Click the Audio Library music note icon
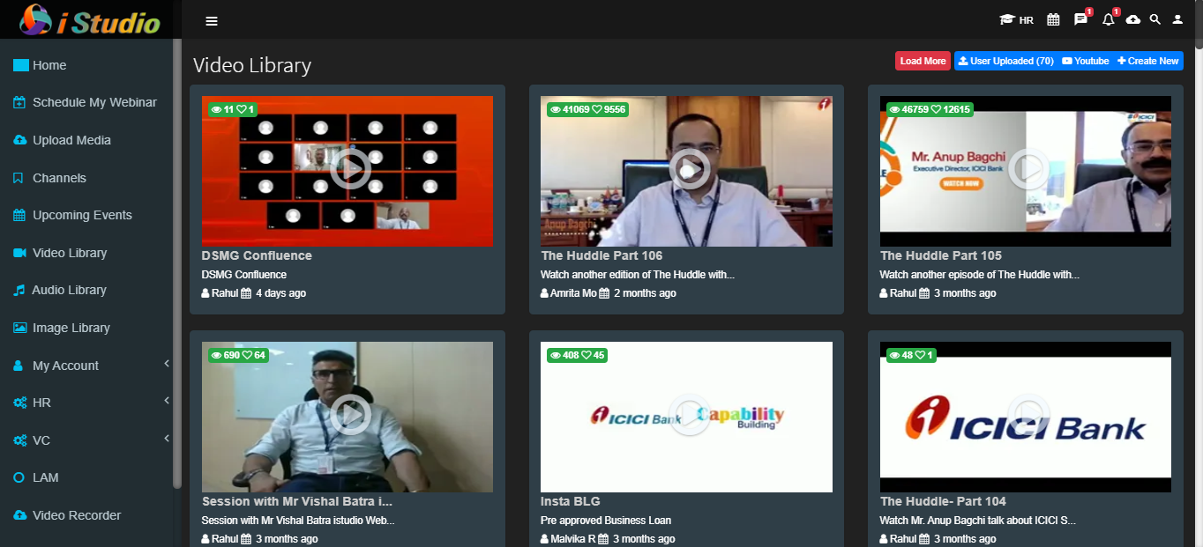Viewport: 1203px width, 547px height. click(19, 290)
